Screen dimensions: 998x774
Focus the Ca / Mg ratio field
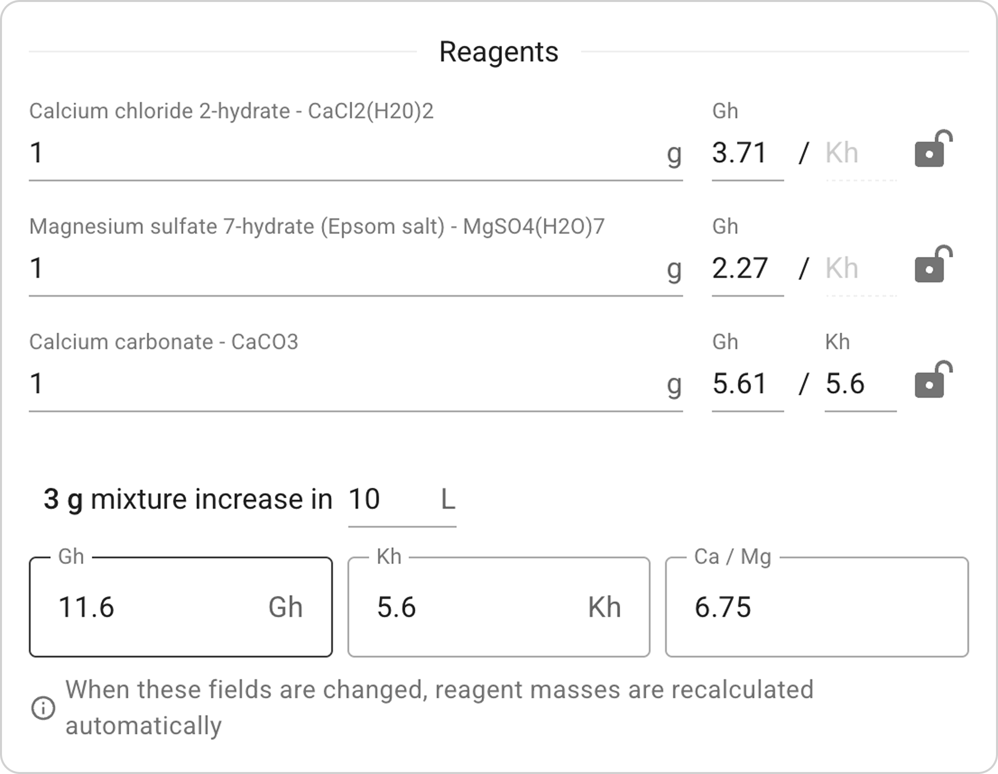point(816,607)
